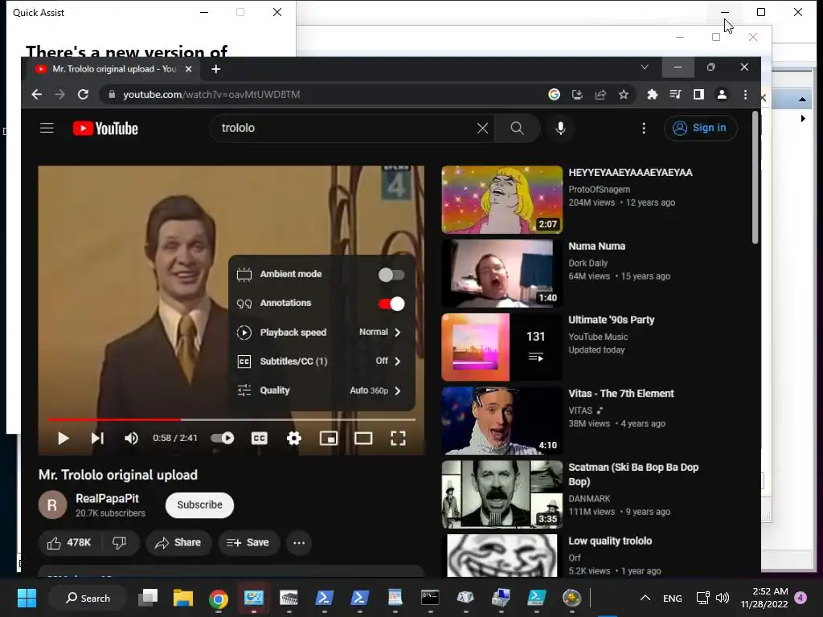Open the RealPapaPit channel name link
Viewport: 823px width, 617px height.
(107, 498)
